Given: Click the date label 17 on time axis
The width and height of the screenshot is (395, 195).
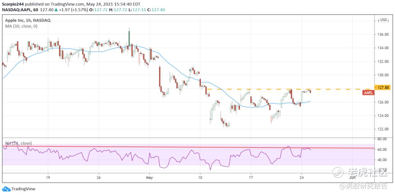Looking at the screenshot, I should [251, 177].
